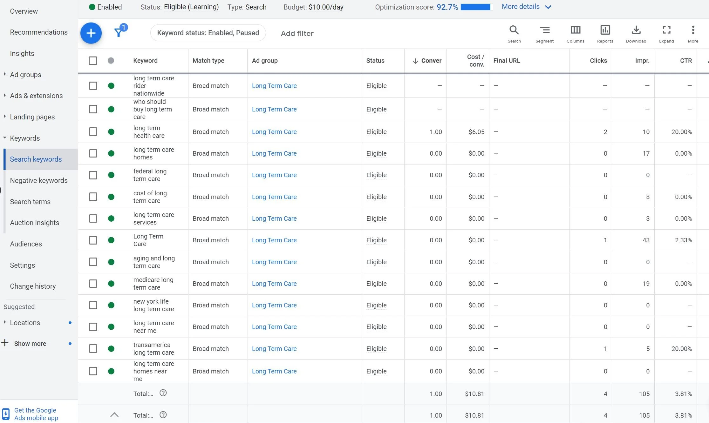The width and height of the screenshot is (709, 423).
Task: Open Long Term Care ad group link, first row
Action: (x=274, y=86)
